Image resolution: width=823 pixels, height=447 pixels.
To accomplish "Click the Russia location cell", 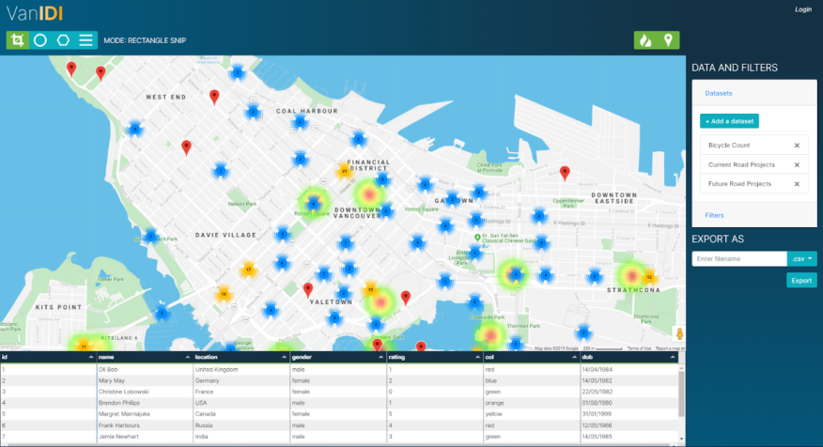I will point(241,425).
